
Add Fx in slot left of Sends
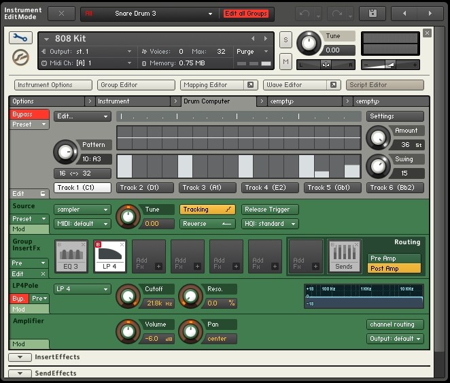point(306,256)
